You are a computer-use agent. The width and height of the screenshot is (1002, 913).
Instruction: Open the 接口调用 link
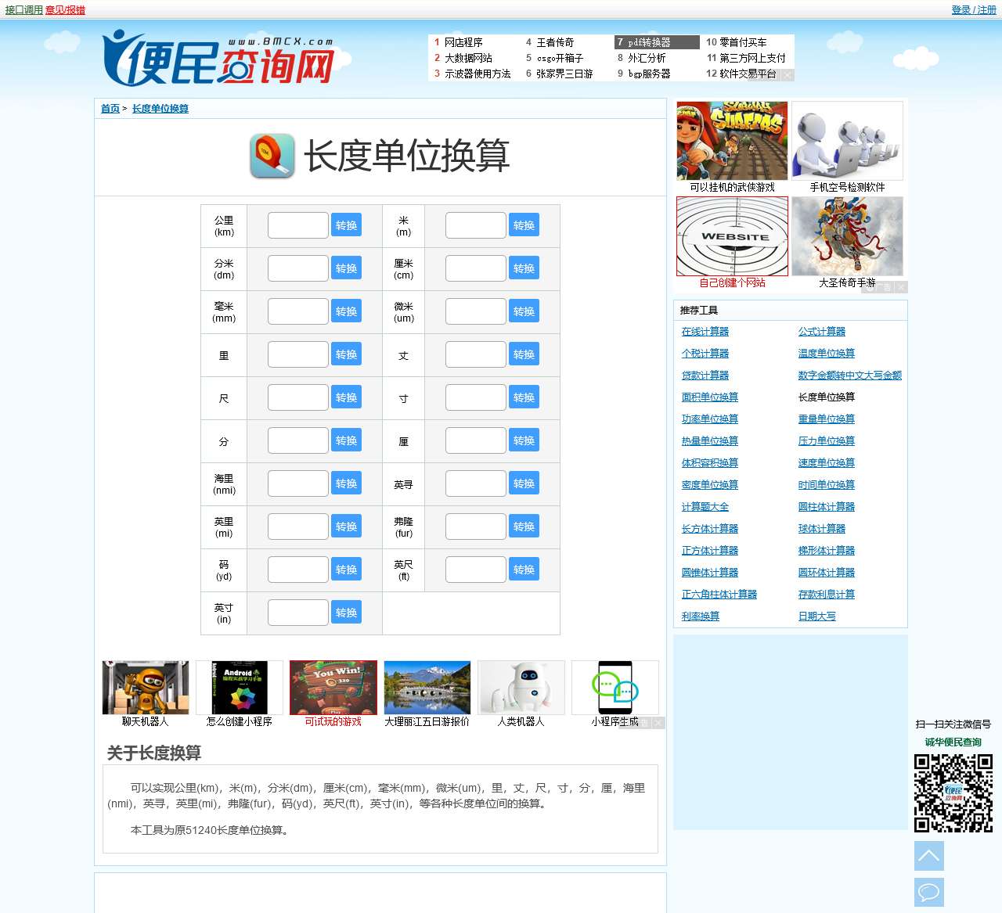[x=24, y=10]
